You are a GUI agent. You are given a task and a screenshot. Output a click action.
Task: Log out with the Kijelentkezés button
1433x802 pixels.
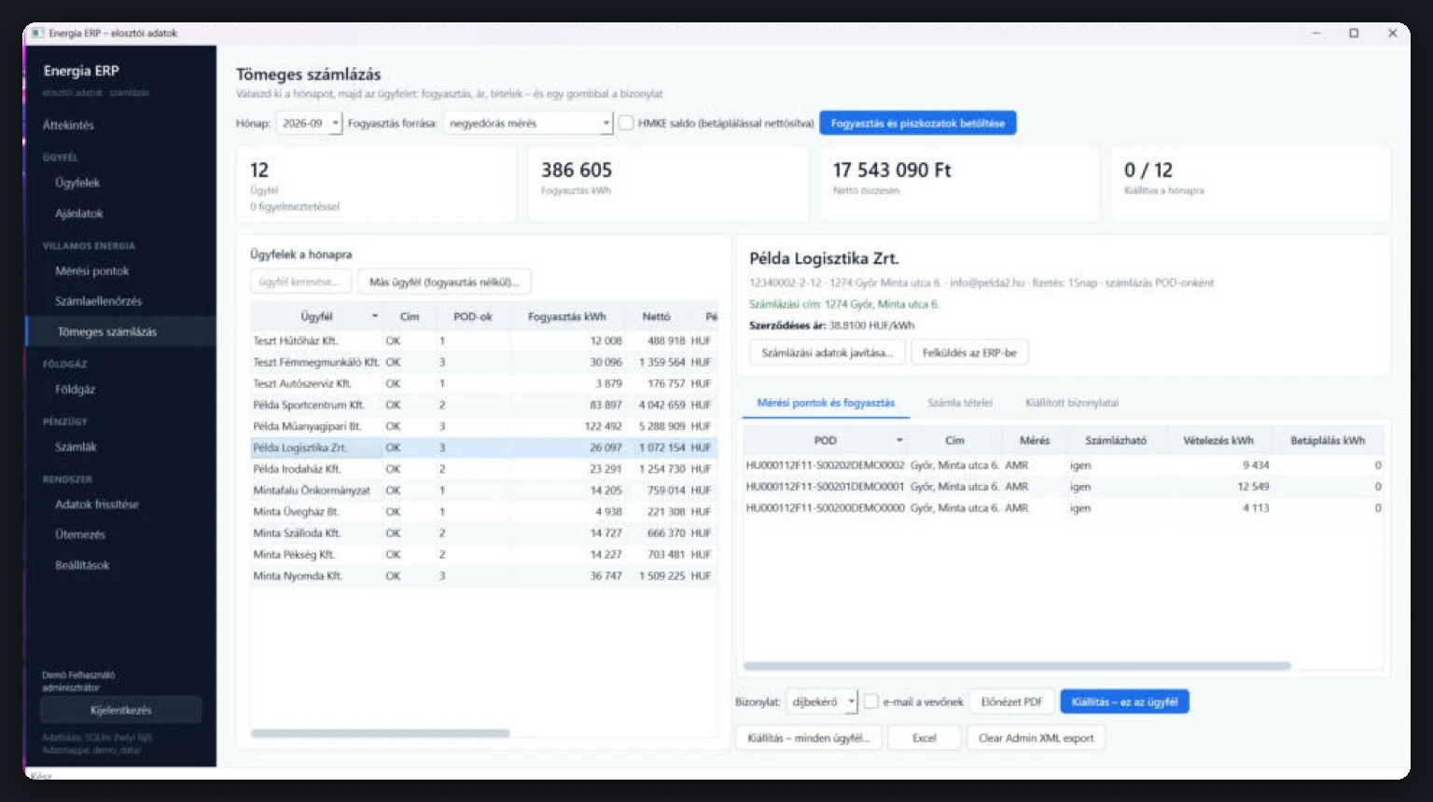pyautogui.click(x=120, y=710)
